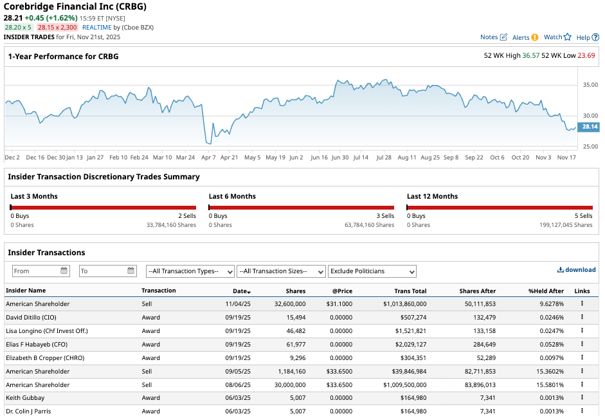Add to Watch list star icon
This screenshot has width=605, height=416.
tap(567, 37)
